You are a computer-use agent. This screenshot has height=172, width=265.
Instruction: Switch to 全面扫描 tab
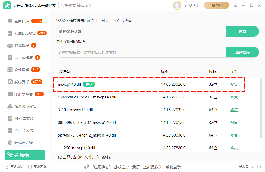click(x=25, y=21)
